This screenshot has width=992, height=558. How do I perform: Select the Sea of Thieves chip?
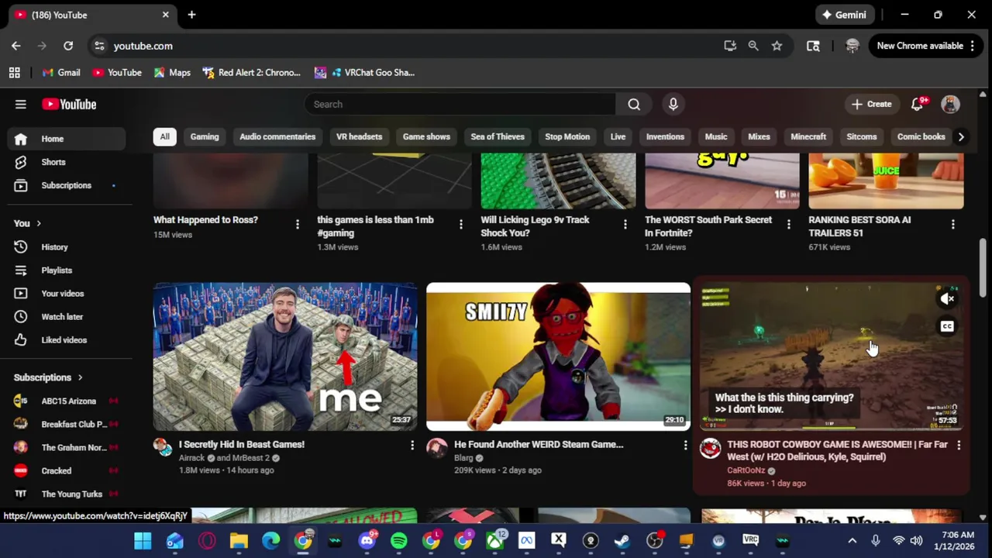(498, 136)
